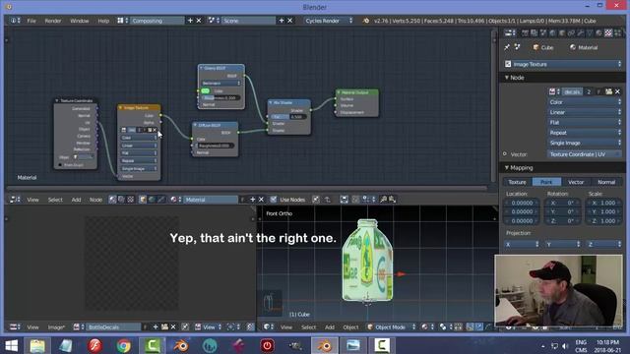This screenshot has width=630, height=354.
Task: Open Single Image source dropdown in node
Action: 139,169
